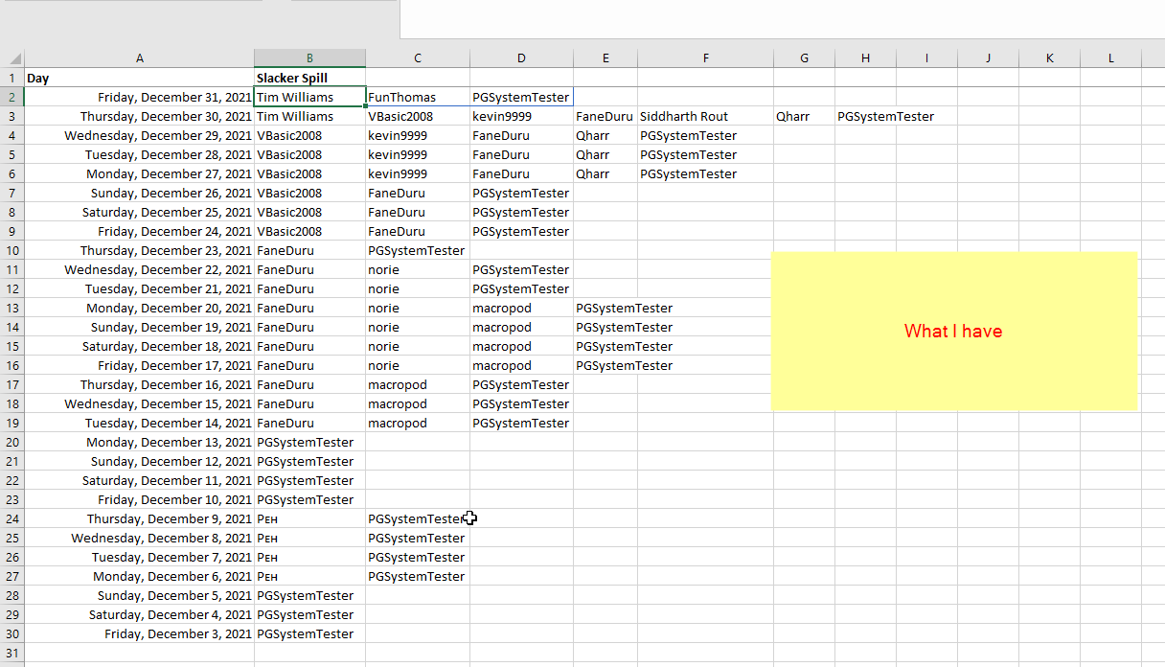Select column F header
The width and height of the screenshot is (1165, 667).
706,57
